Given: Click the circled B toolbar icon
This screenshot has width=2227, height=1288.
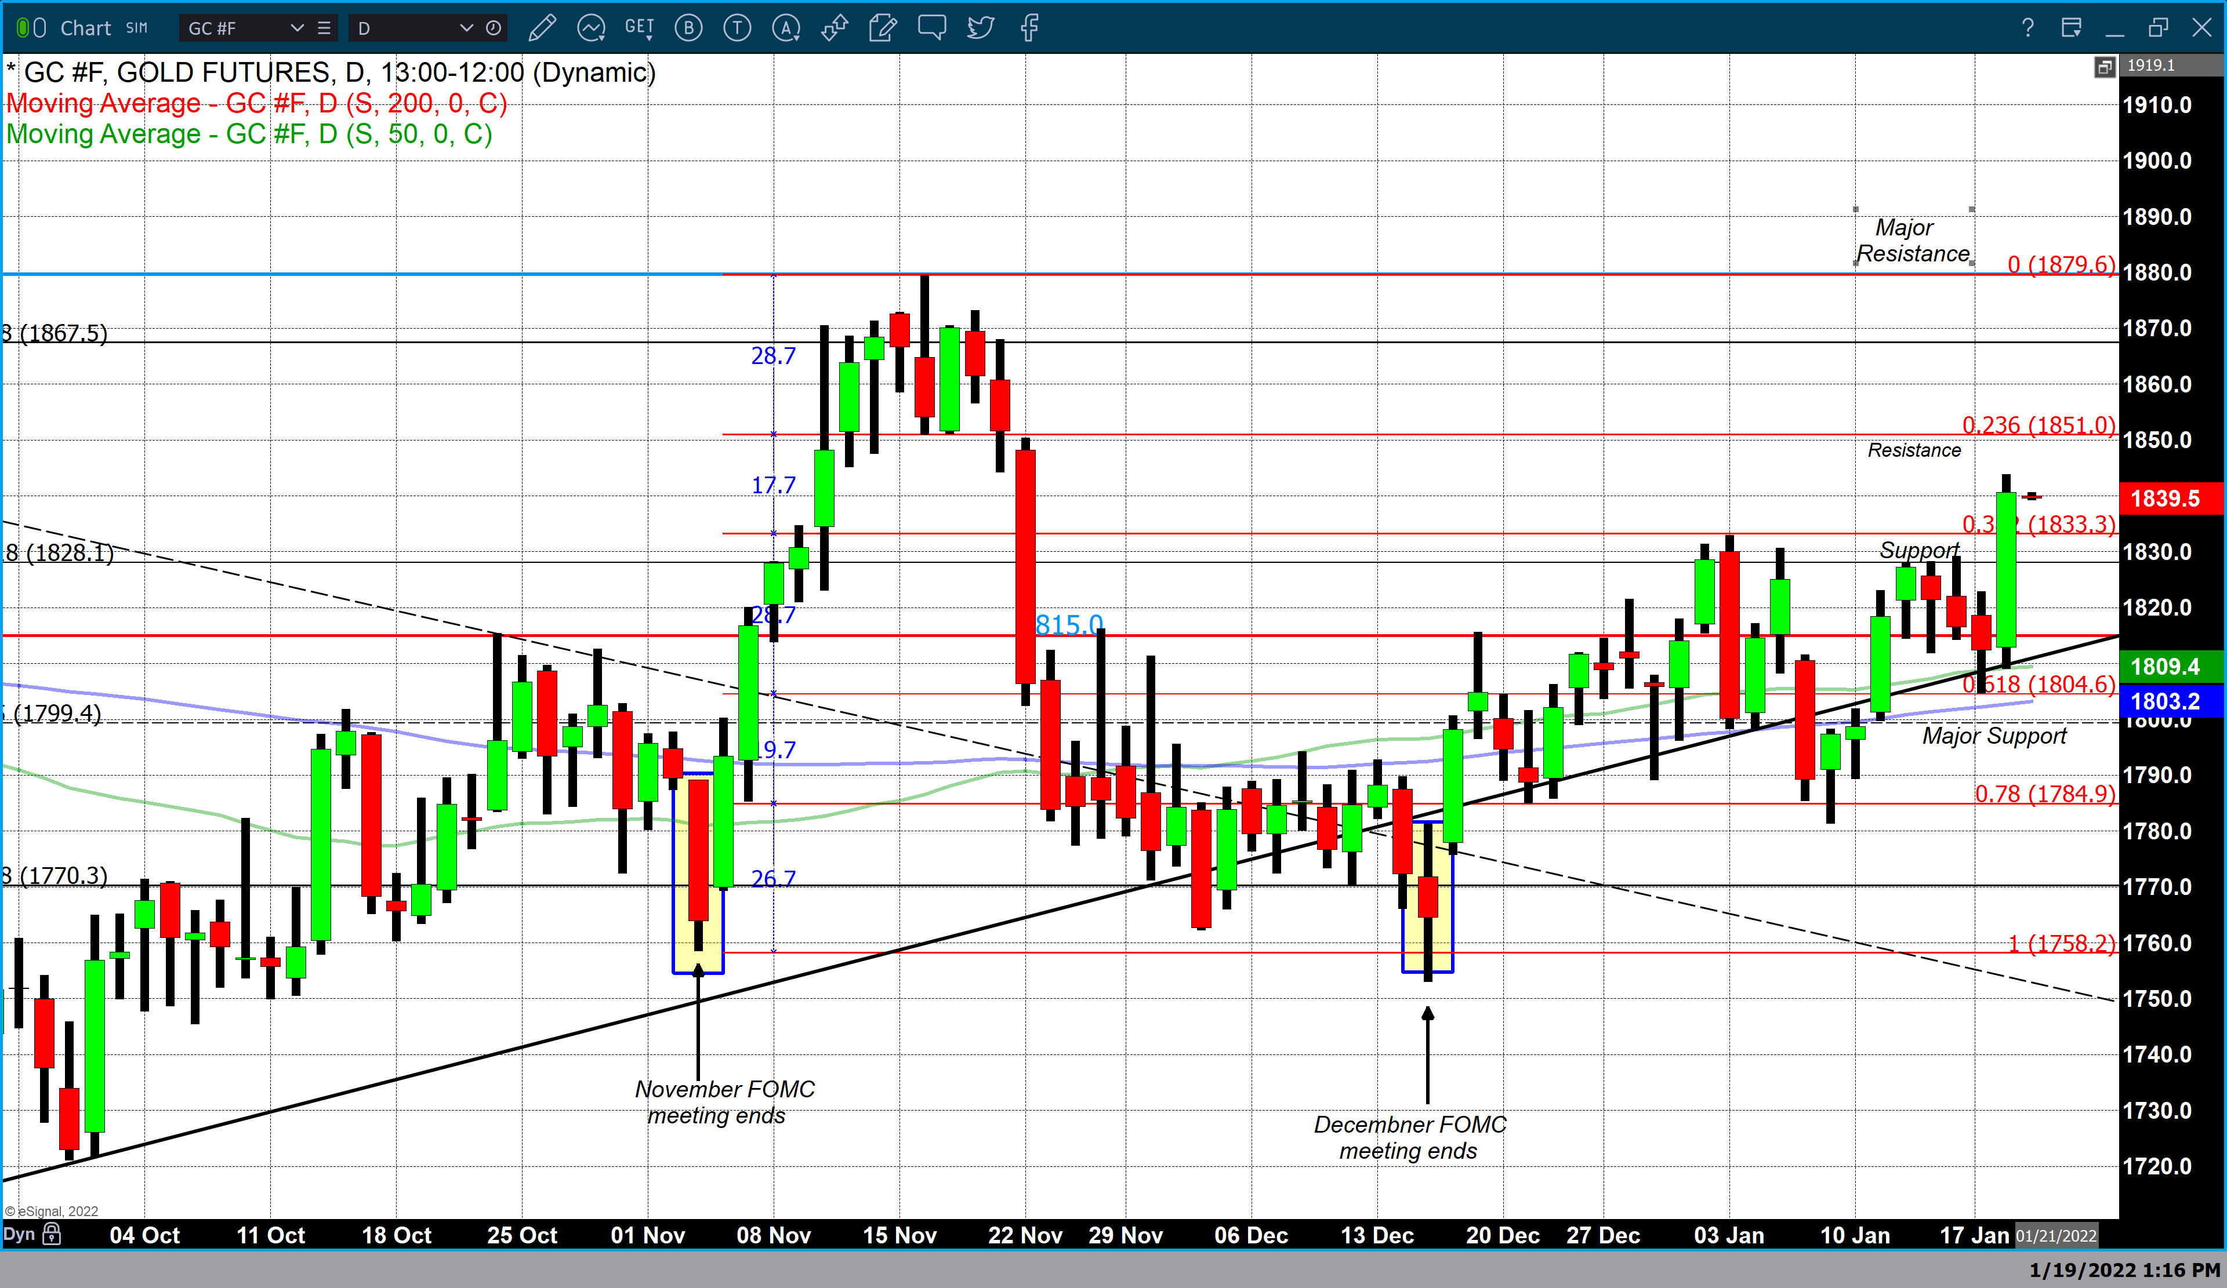Looking at the screenshot, I should [x=688, y=28].
